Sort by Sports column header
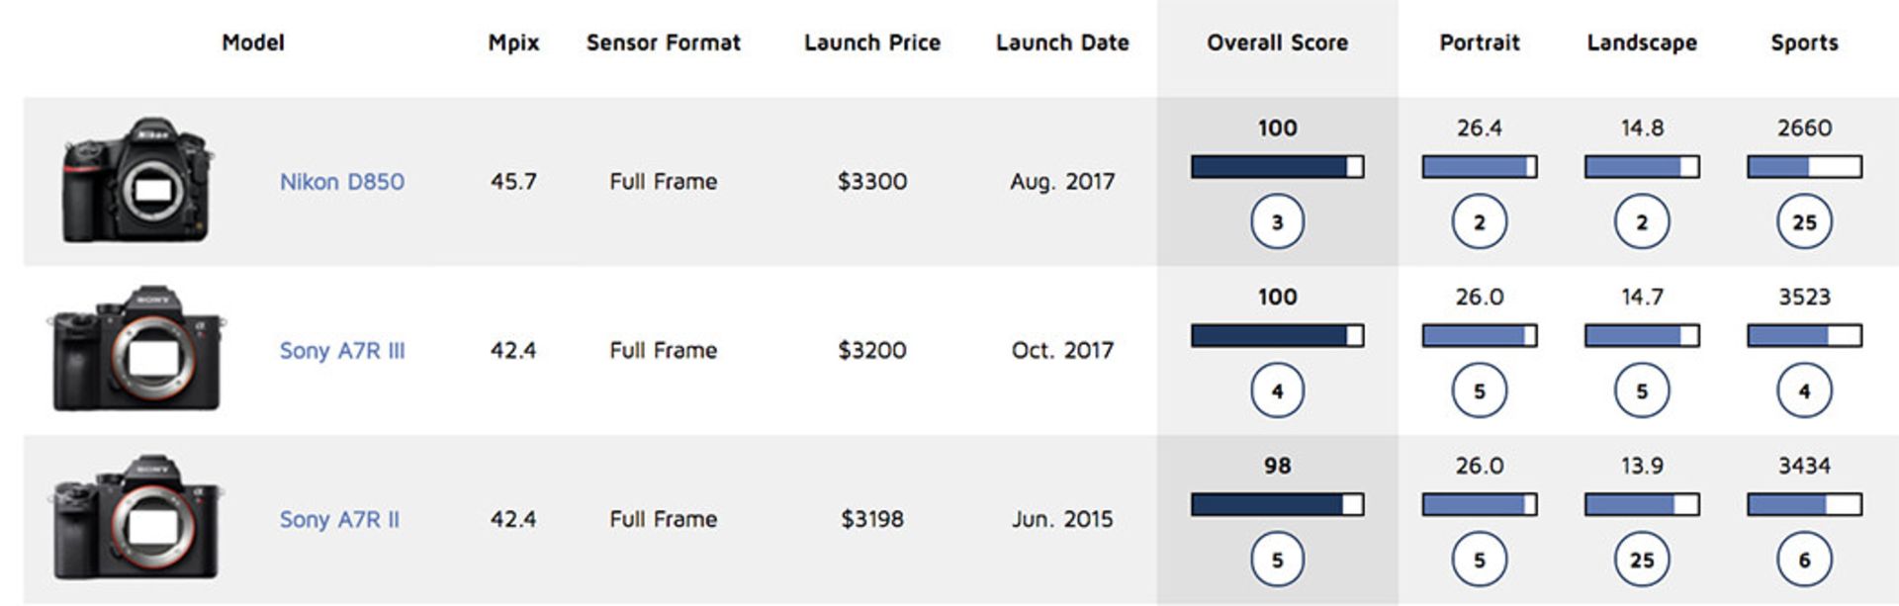The height and width of the screenshot is (606, 1899). tap(1804, 43)
